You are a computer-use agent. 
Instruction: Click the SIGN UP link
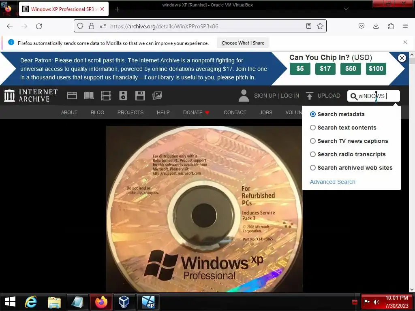(265, 96)
